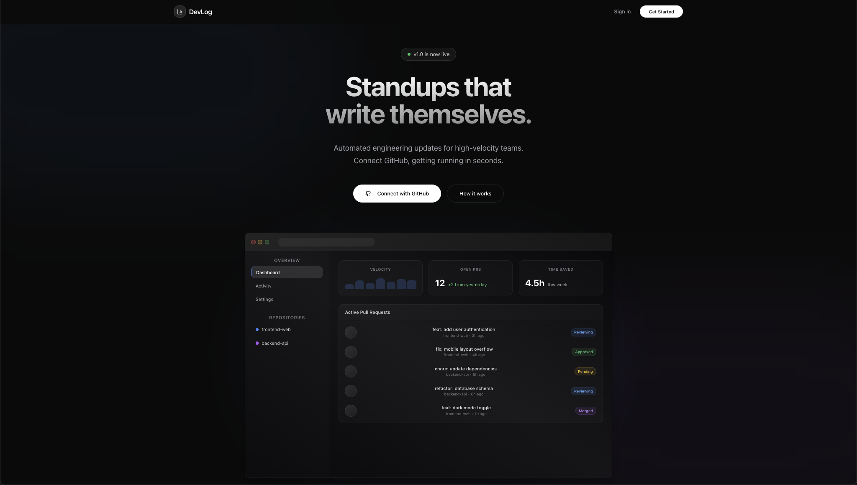The image size is (857, 485).
Task: Click avatar beside mobile layout overflow PR
Action: 351,352
